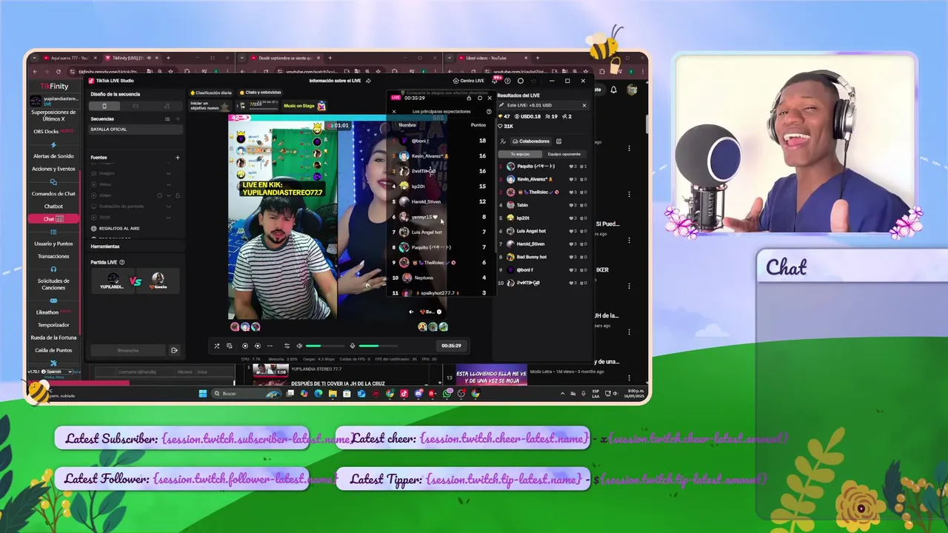
Task: Click the exit icon beside Revancha
Action: pos(174,350)
